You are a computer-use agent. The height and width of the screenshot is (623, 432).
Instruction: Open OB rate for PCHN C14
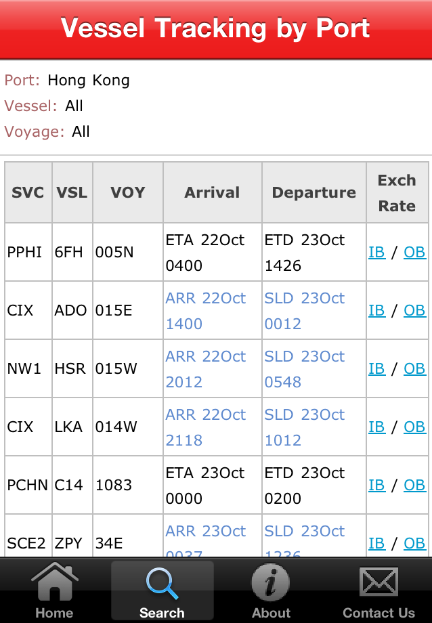coord(414,485)
